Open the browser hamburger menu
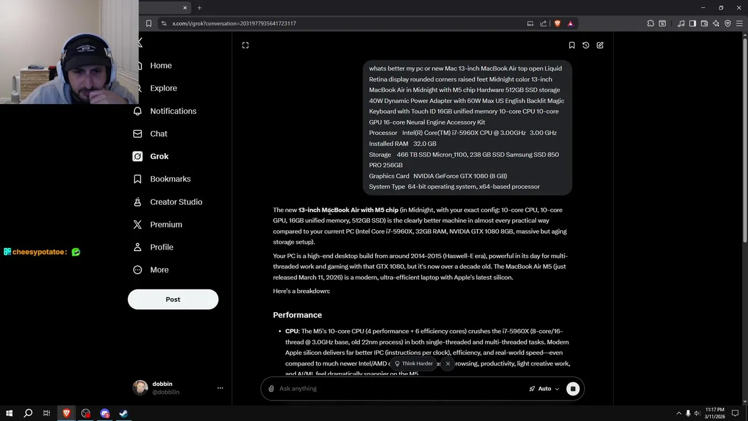The width and height of the screenshot is (748, 421). coord(740,23)
